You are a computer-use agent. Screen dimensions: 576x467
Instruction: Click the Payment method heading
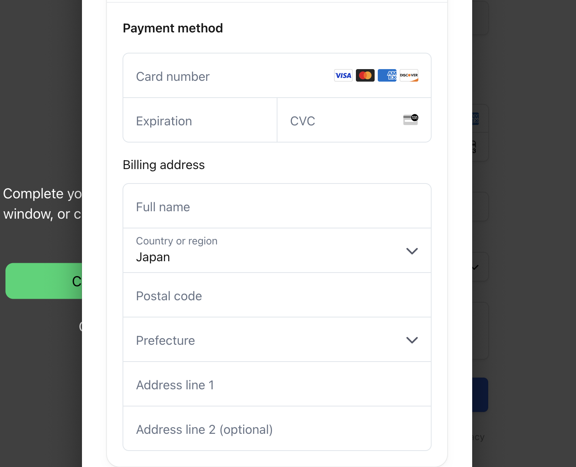pos(172,28)
